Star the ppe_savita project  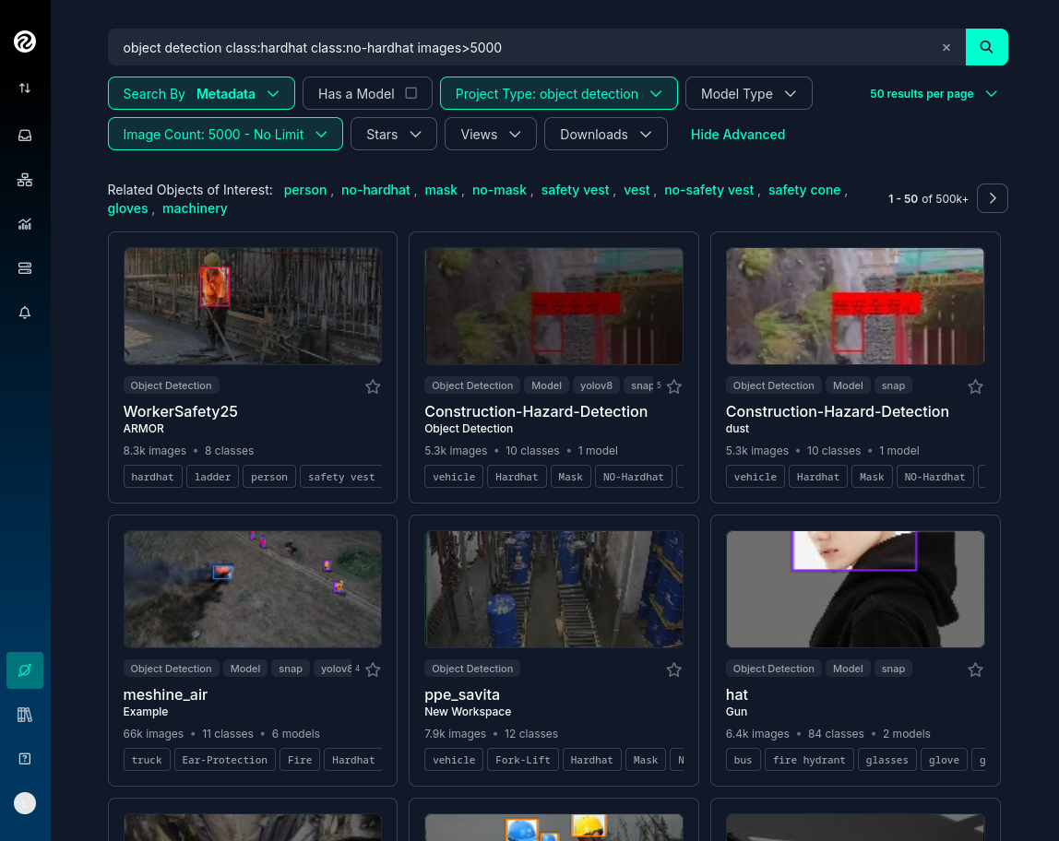coord(674,669)
